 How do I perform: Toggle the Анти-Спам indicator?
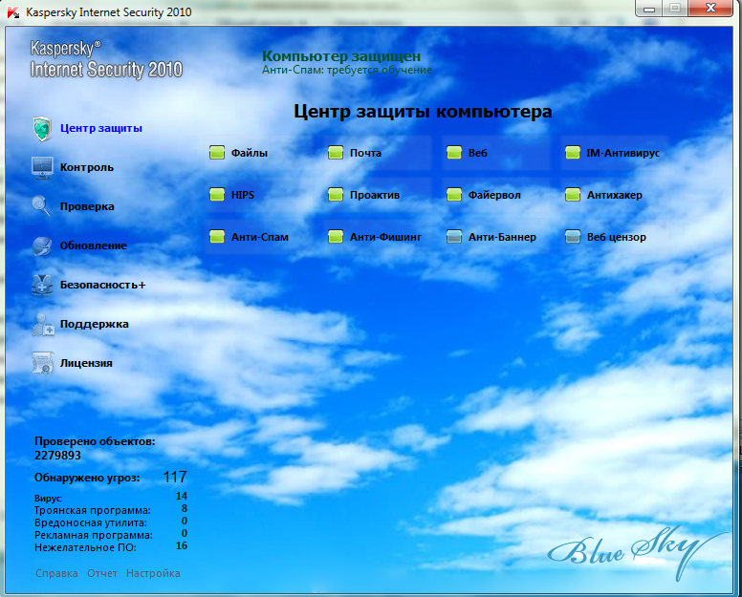point(217,237)
